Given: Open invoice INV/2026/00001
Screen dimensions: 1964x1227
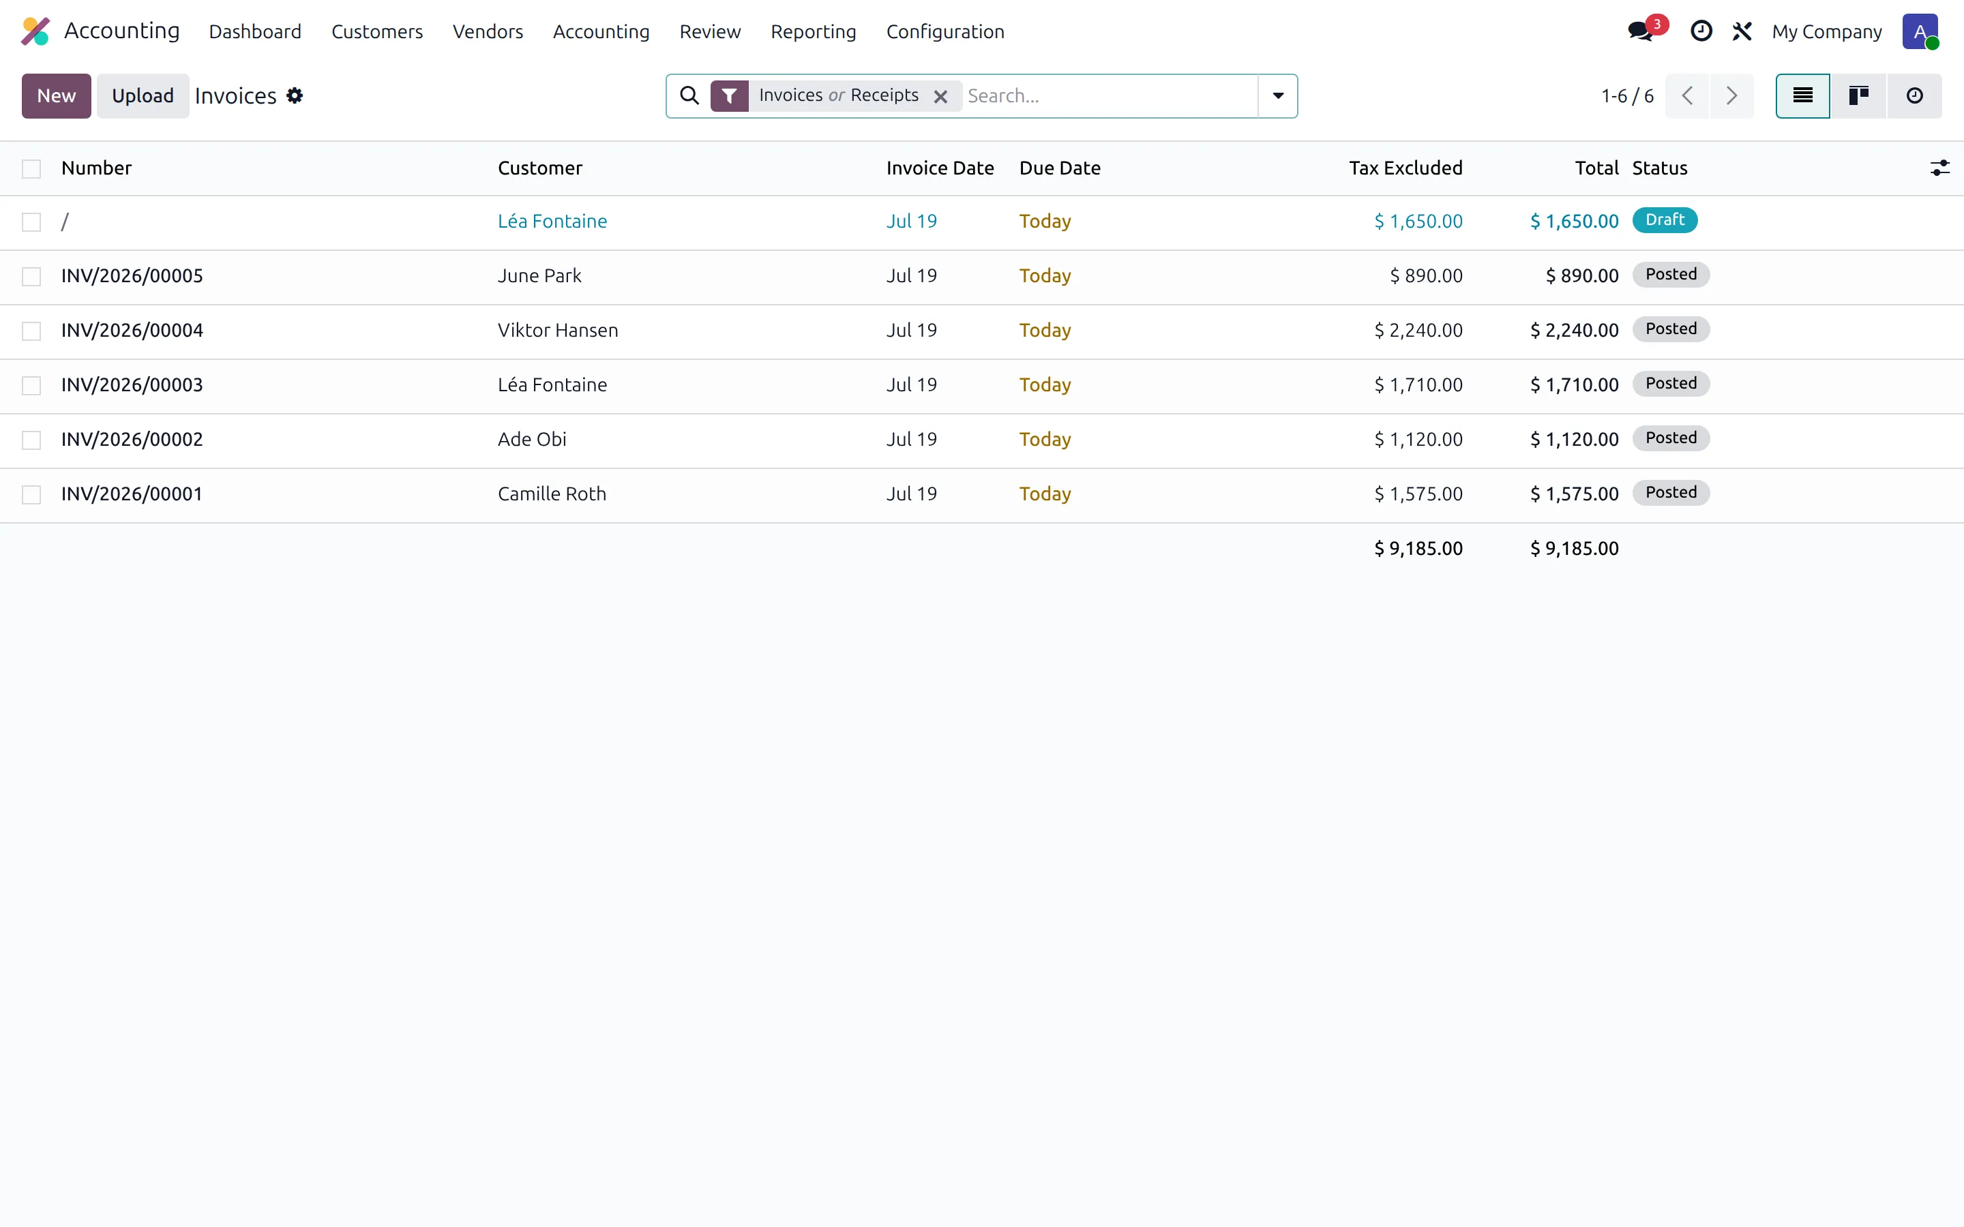Looking at the screenshot, I should click(x=132, y=494).
